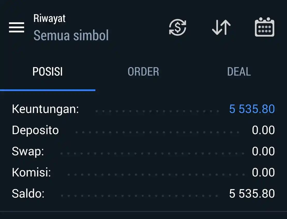Tap the Keuntungan label
287x219 pixels.
[x=46, y=109]
